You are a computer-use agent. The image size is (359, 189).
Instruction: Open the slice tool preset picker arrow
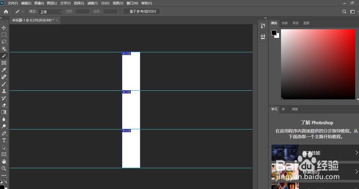[x=23, y=12]
